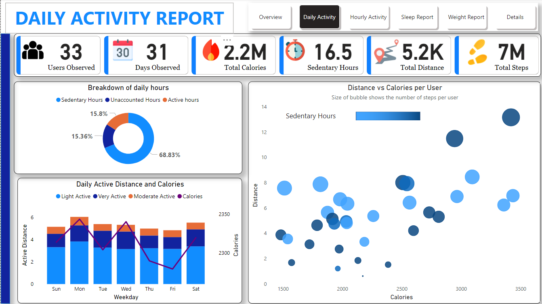Click the topmost bubble in scatter chart
542x304 pixels.
click(511, 117)
